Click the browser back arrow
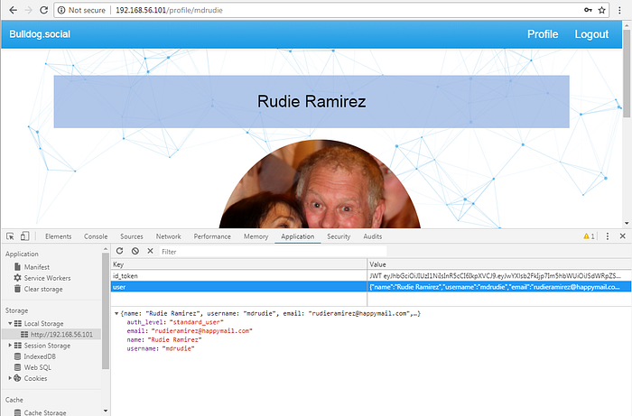The image size is (632, 416). (9, 10)
